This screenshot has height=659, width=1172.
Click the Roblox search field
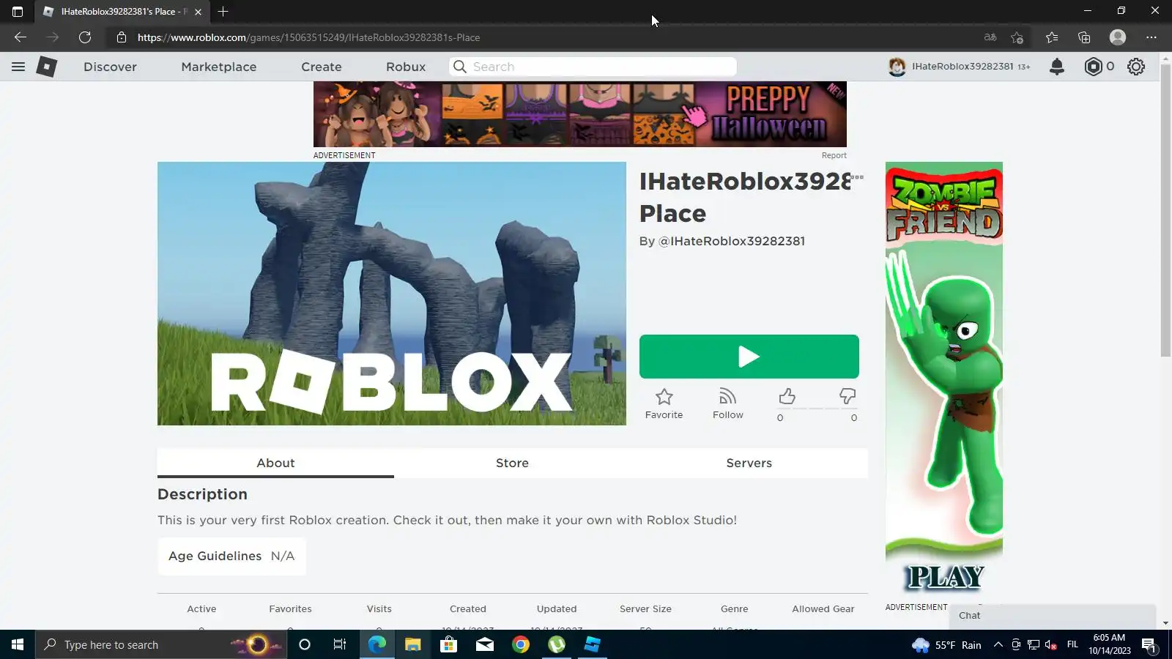[x=593, y=67]
